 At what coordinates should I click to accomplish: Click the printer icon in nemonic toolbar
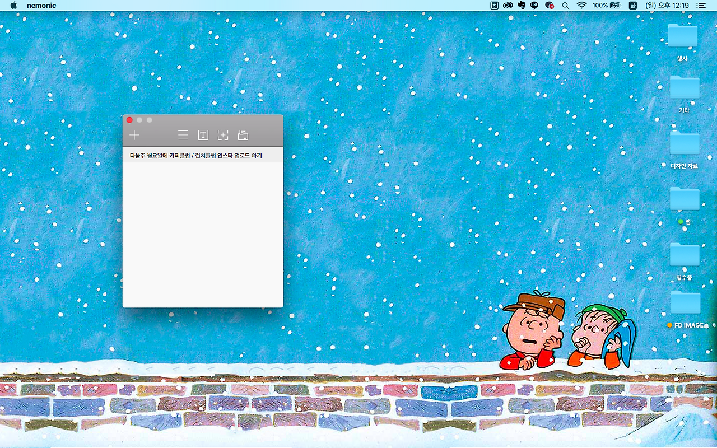pyautogui.click(x=243, y=135)
